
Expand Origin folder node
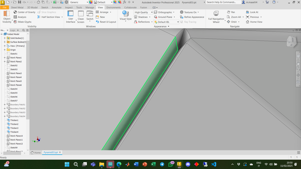5,50
